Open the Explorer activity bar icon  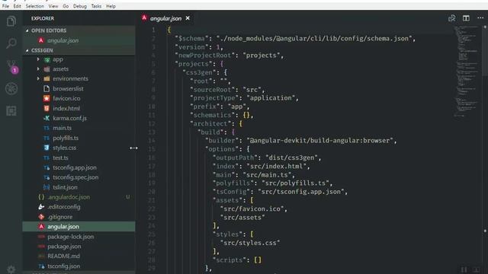pos(11,21)
